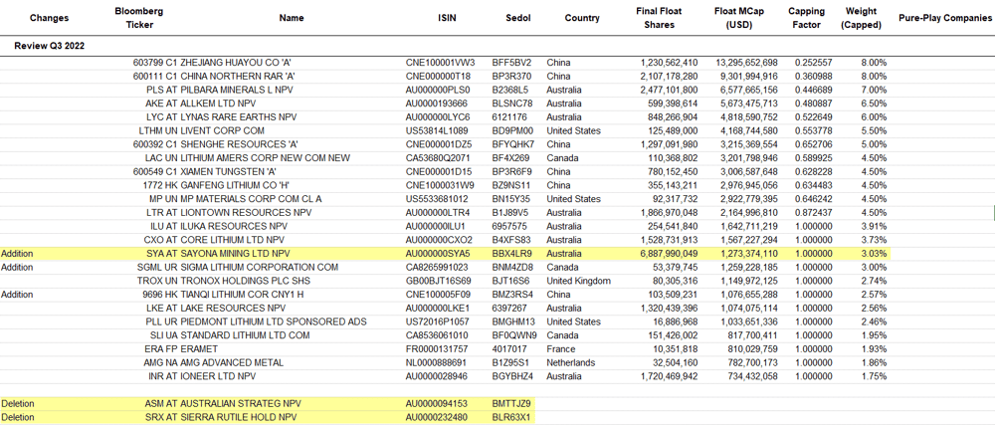Select name 'STANDARD LITHIUM LTD COM'

[245, 335]
